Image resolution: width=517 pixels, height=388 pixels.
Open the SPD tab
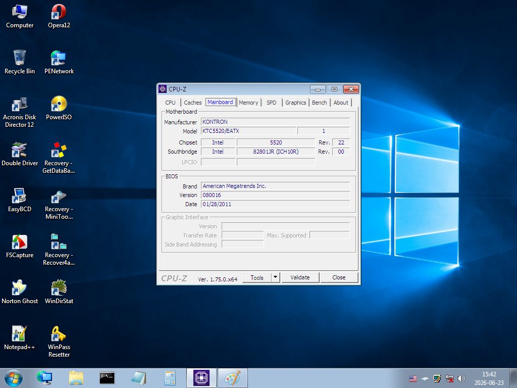271,103
